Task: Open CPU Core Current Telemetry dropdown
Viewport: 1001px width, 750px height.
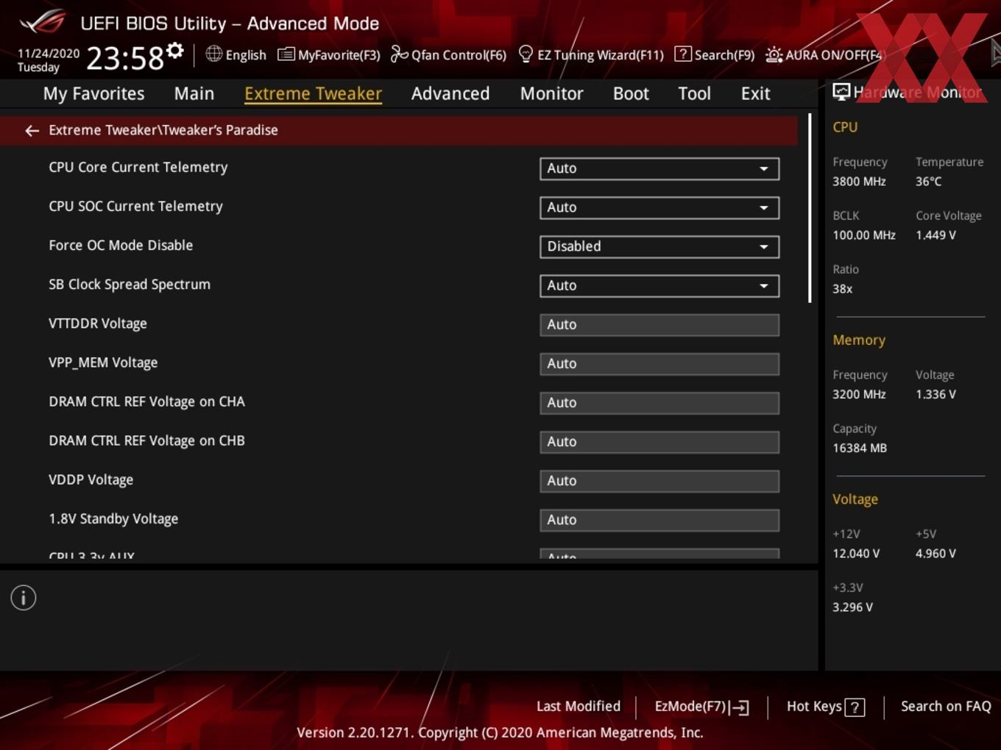Action: point(659,168)
